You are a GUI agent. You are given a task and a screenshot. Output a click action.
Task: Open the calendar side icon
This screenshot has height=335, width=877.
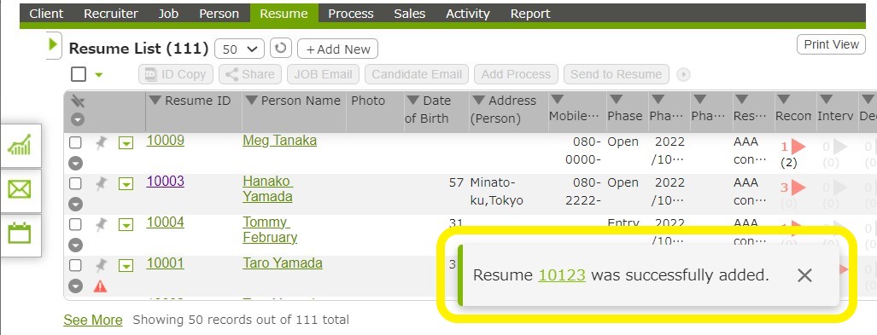pos(20,233)
